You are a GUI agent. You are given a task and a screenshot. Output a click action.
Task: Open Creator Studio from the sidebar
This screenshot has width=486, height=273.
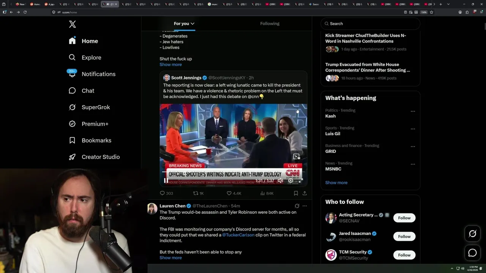click(94, 157)
